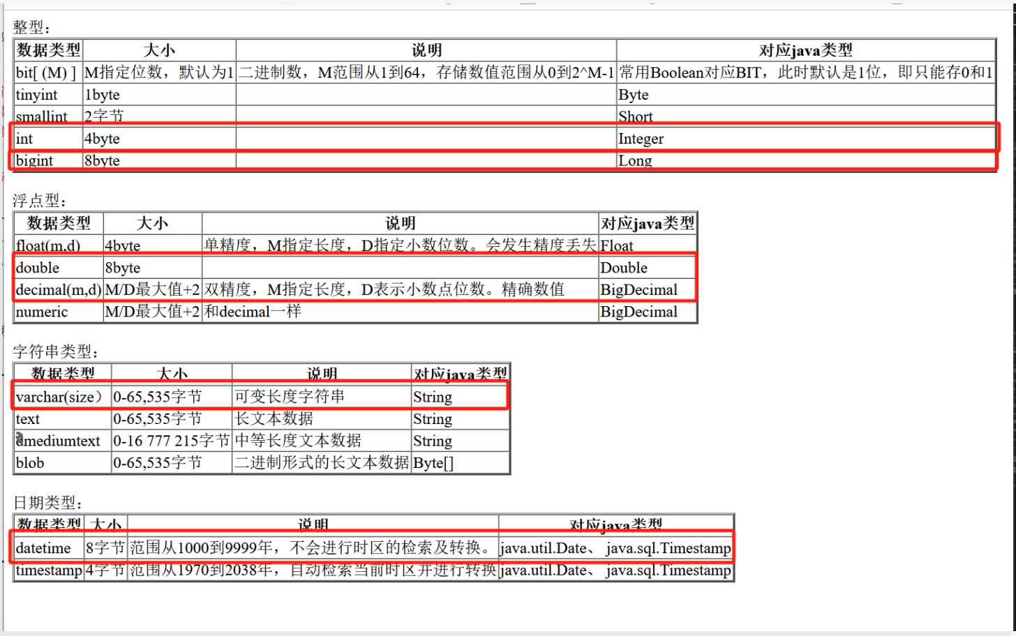This screenshot has height=636, width=1016.
Task: Click the 'Float' java type cell
Action: 648,245
